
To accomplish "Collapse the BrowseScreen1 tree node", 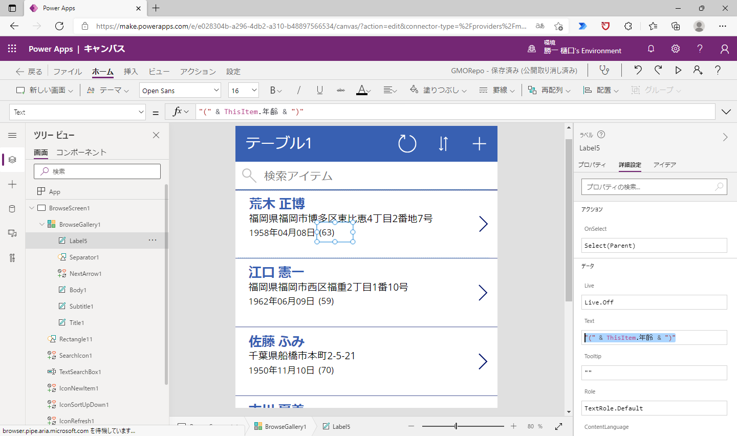I will click(32, 208).
